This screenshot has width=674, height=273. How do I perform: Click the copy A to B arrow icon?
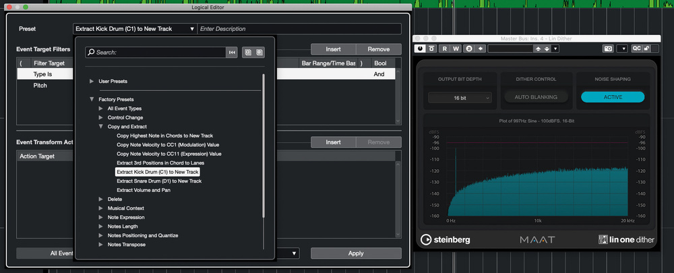(480, 49)
